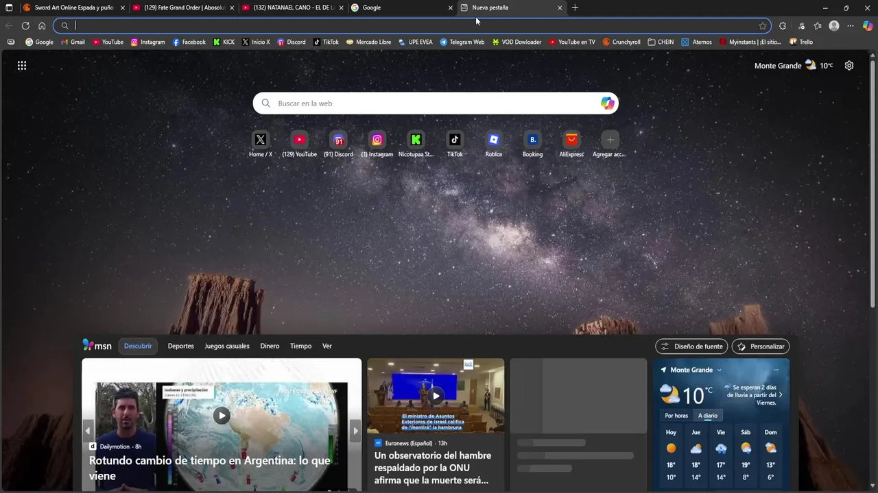
Task: Expand the Monte Grande location dropdown
Action: pos(719,370)
